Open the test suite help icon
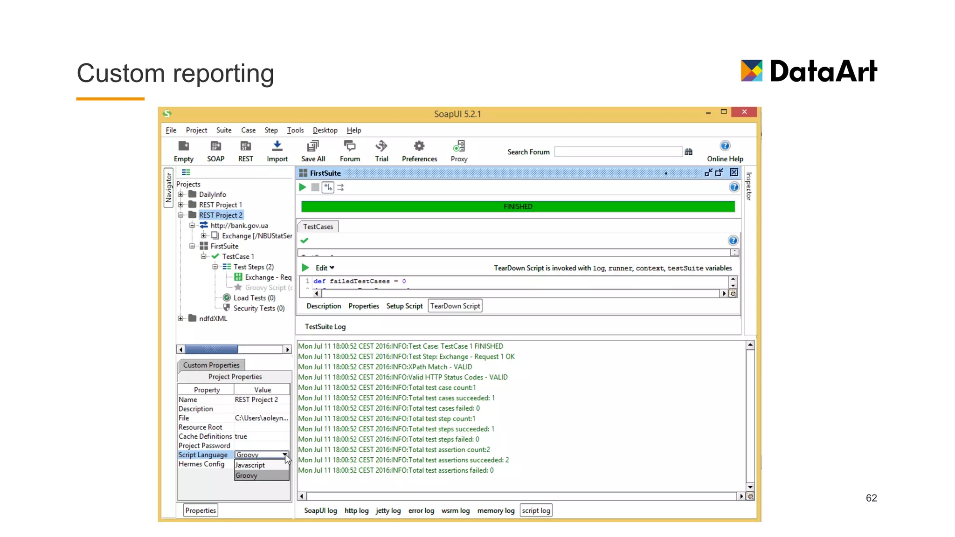The width and height of the screenshot is (955, 537). pos(734,187)
